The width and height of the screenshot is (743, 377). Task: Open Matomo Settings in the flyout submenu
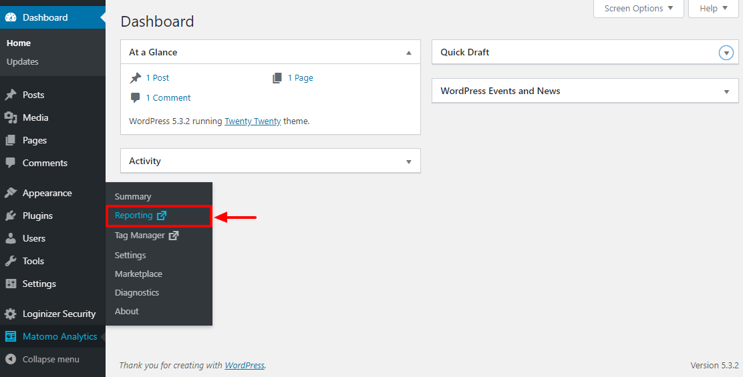(130, 255)
